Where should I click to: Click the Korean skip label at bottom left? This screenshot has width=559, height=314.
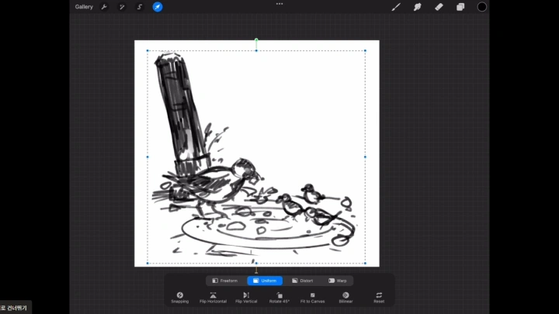[14, 308]
